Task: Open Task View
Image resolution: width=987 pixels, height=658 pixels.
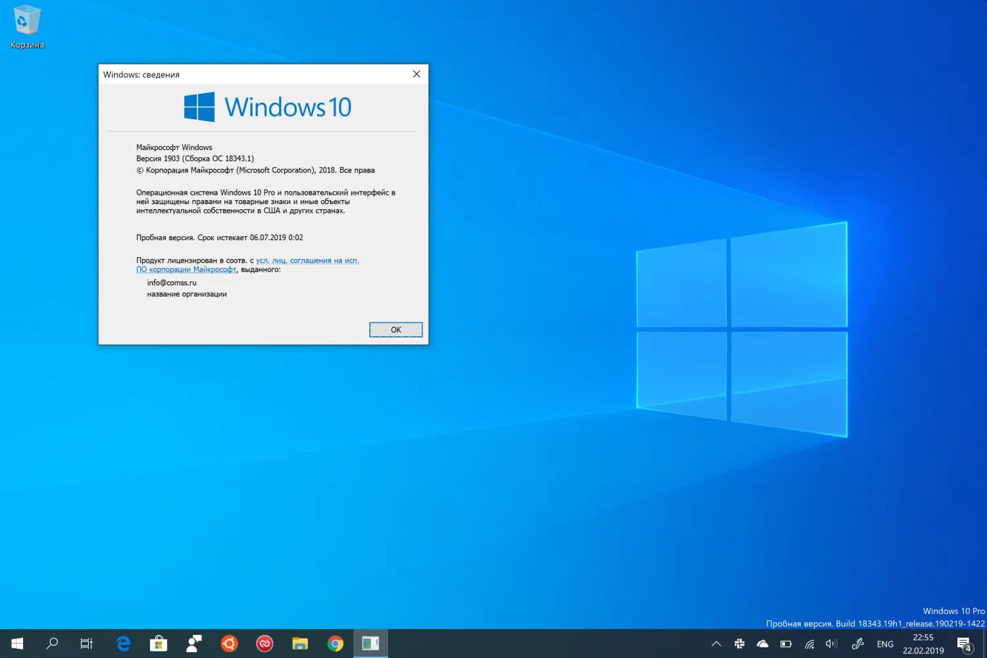Action: pyautogui.click(x=86, y=644)
